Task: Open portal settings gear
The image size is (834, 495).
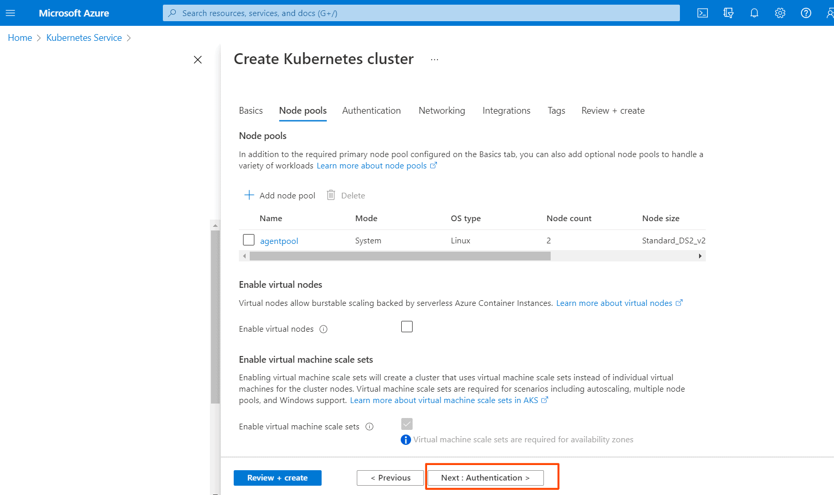Action: click(780, 13)
